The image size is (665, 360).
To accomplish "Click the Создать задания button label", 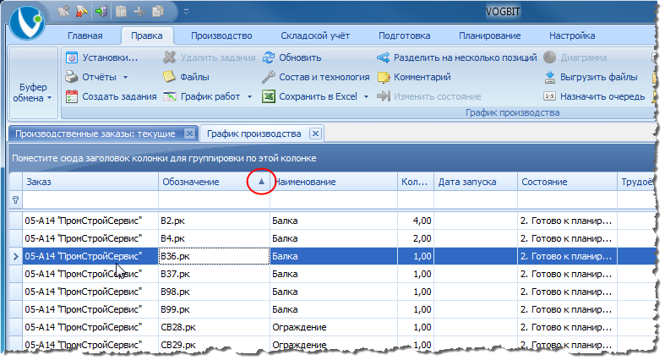I will click(120, 96).
